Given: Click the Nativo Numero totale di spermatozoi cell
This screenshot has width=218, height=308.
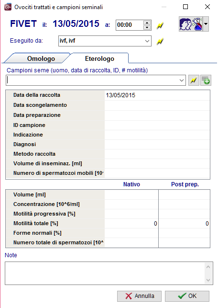Looking at the screenshot, I should [x=131, y=243].
